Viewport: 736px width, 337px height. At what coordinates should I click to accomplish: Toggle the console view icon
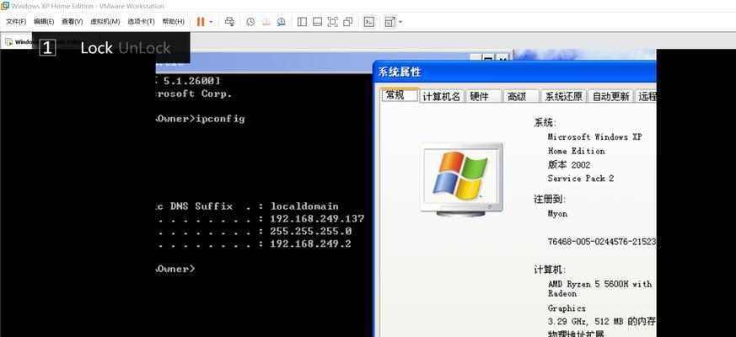click(x=369, y=22)
